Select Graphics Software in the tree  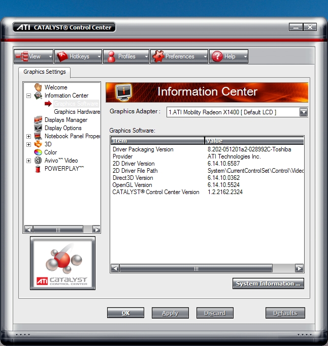(76, 104)
